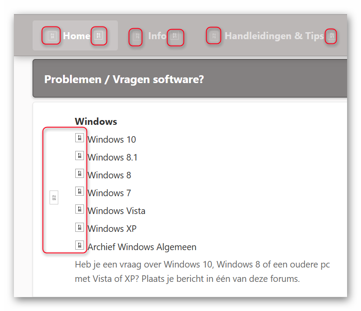This screenshot has width=361, height=311.
Task: Expand the dropdown glyph right of Info
Action: [x=174, y=36]
